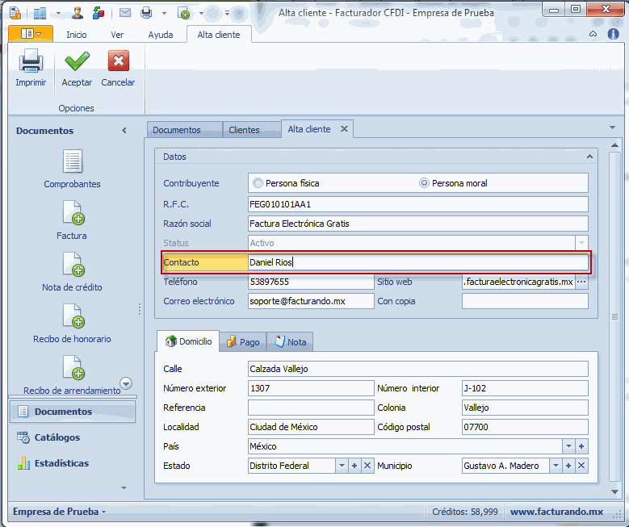
Task: Click the add button next to País
Action: point(581,446)
